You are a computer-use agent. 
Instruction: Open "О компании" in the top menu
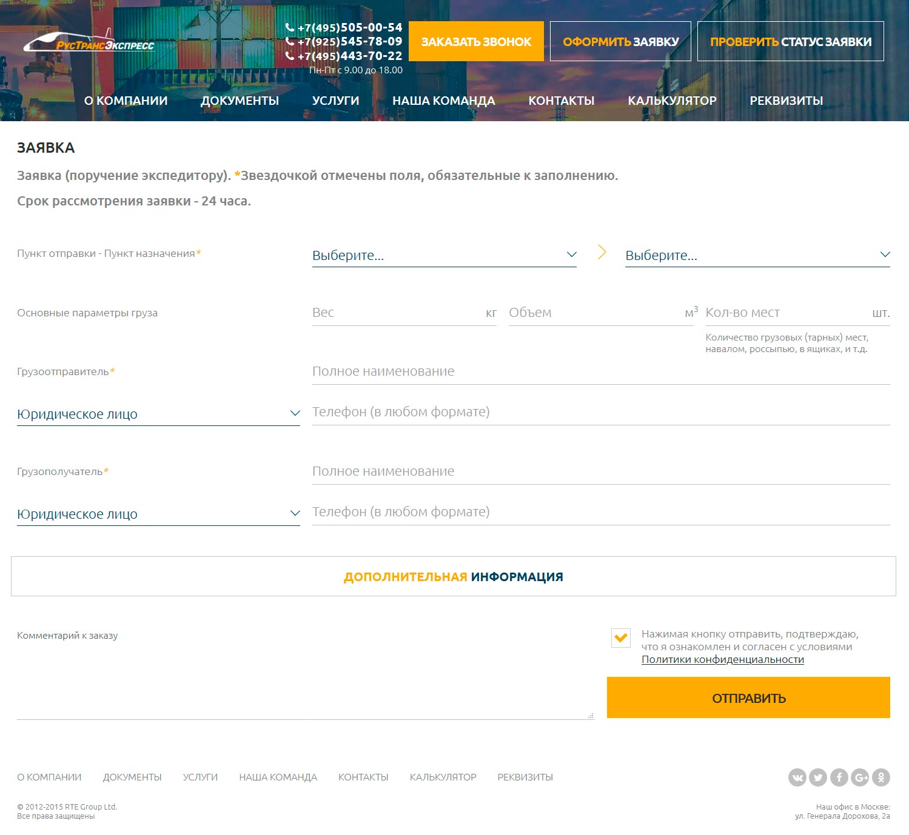point(126,101)
